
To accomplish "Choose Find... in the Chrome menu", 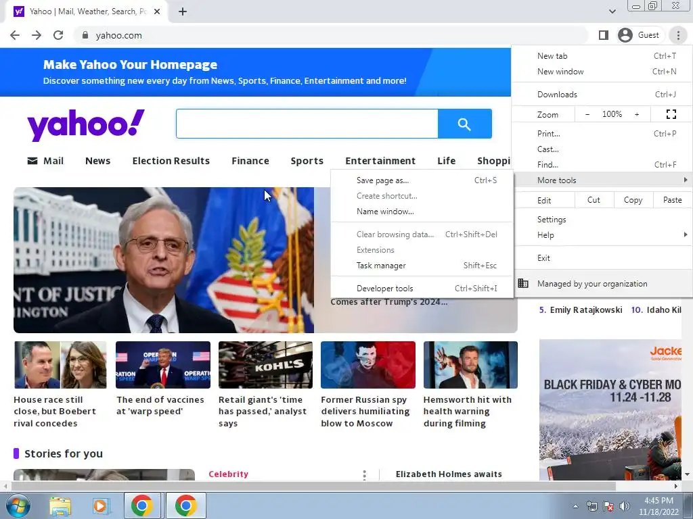I will coord(602,165).
